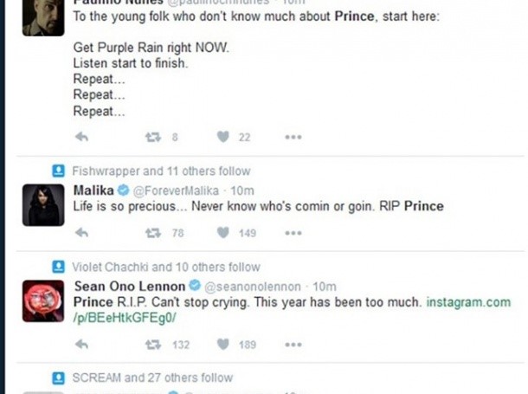Click the follow icon beside Violet Chachki

coord(58,267)
